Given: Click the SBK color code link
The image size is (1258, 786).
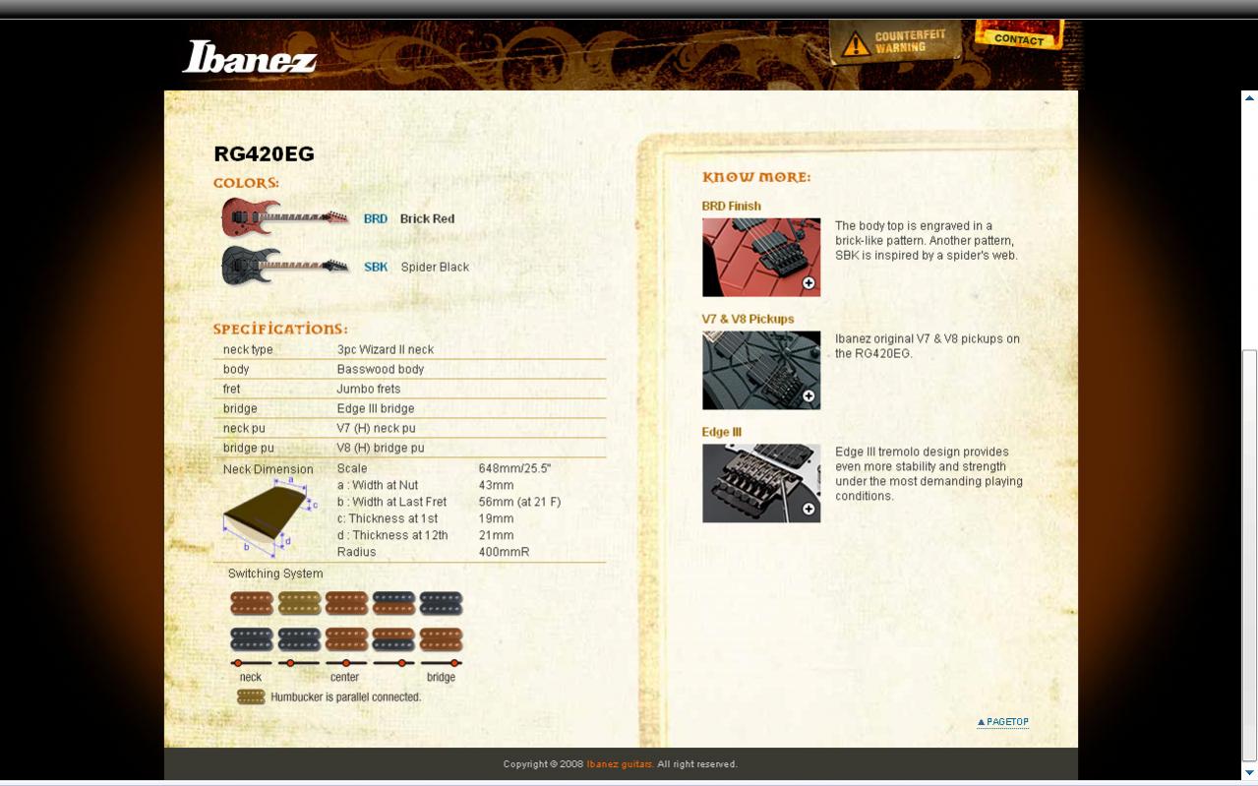Looking at the screenshot, I should point(376,268).
